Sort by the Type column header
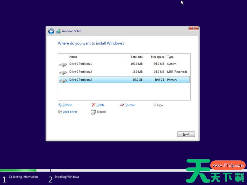 pos(178,57)
